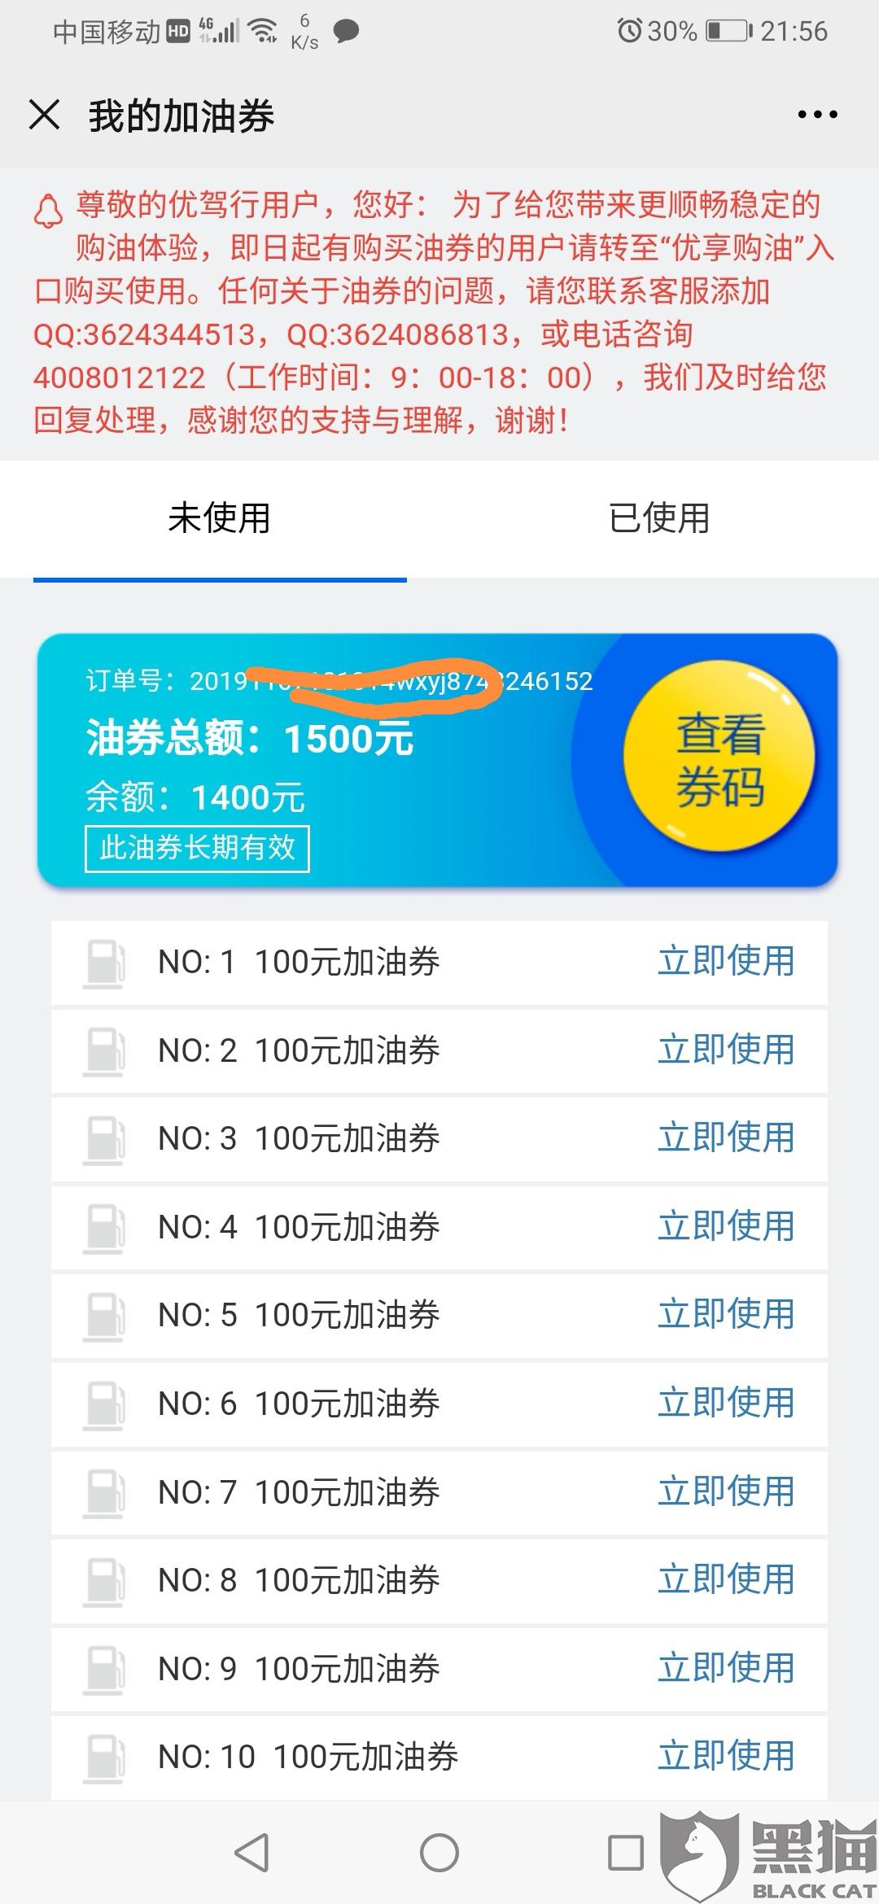Tap the yellow 查看券码 button
879x1904 pixels.
point(719,759)
